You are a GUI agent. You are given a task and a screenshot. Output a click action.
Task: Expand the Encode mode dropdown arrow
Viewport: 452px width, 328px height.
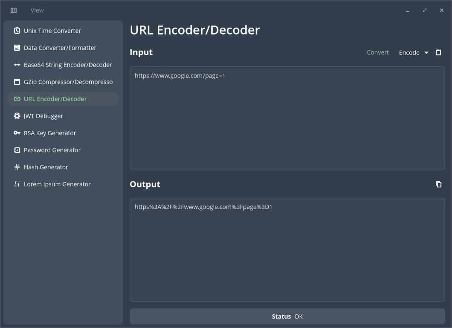(426, 53)
